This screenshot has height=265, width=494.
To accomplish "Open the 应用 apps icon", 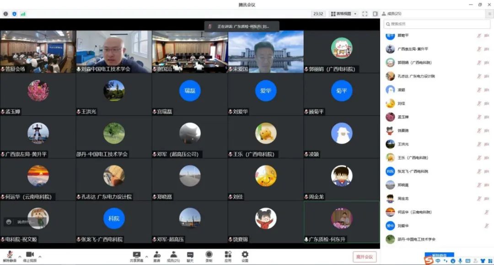I will coord(228,256).
